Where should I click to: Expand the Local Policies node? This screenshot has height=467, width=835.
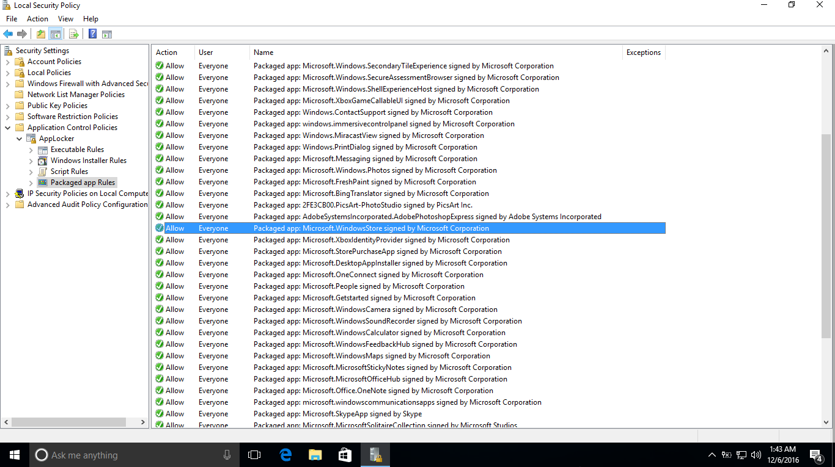(8, 73)
